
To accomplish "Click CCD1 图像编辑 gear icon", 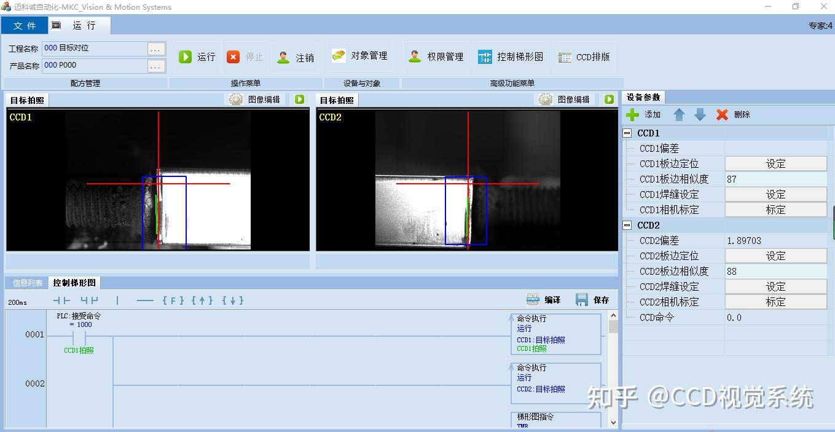I will pyautogui.click(x=236, y=100).
